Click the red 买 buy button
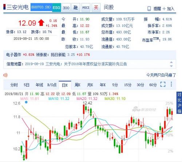 (x=96, y=8)
